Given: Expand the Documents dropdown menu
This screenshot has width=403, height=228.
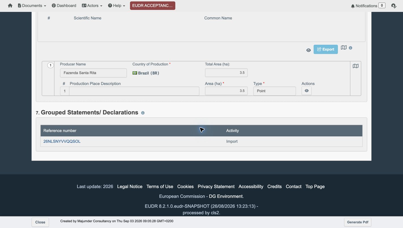Looking at the screenshot, I should (x=32, y=6).
